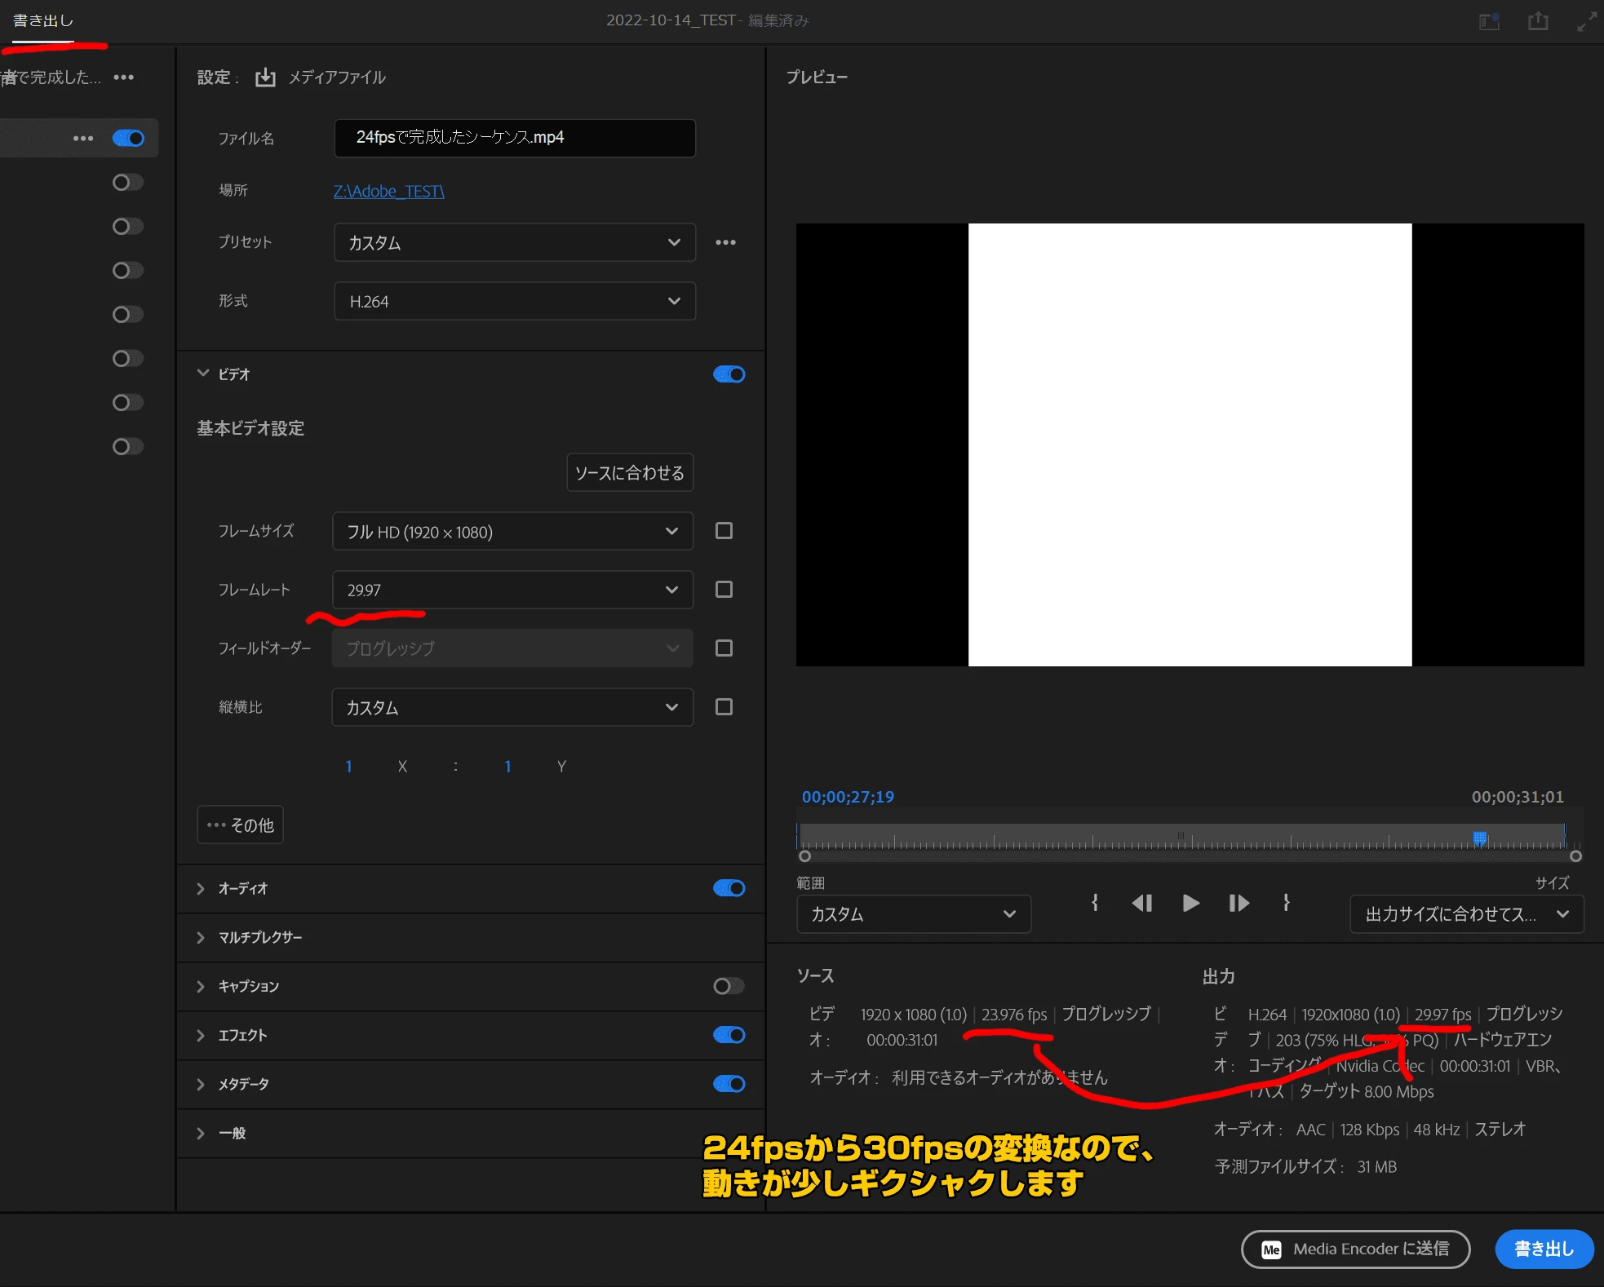The image size is (1604, 1287).
Task: Click the file name input field
Action: click(514, 137)
